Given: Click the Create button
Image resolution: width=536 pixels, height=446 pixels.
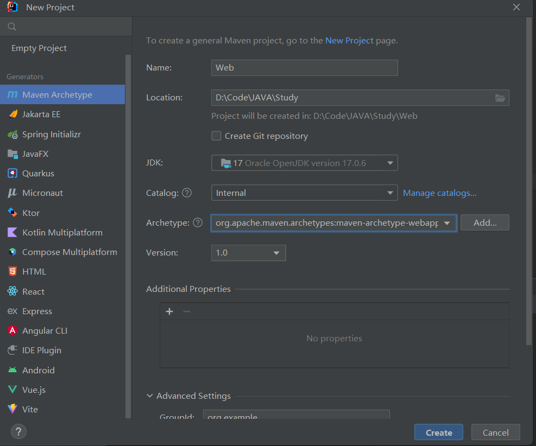Looking at the screenshot, I should click(439, 432).
